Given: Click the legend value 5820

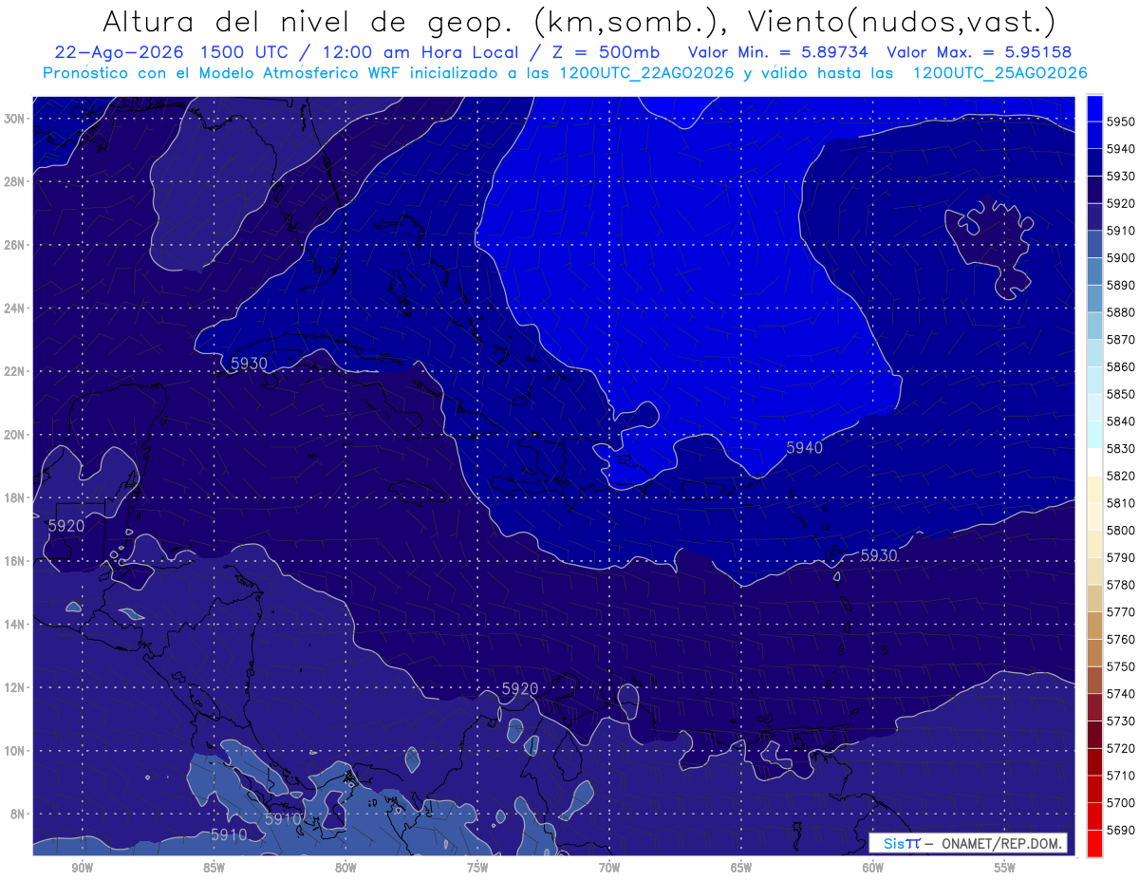Looking at the screenshot, I should coord(1120,476).
